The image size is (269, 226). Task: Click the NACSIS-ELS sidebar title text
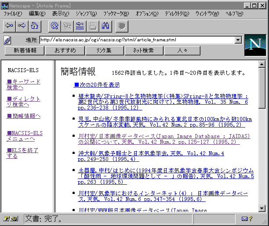click(x=23, y=70)
